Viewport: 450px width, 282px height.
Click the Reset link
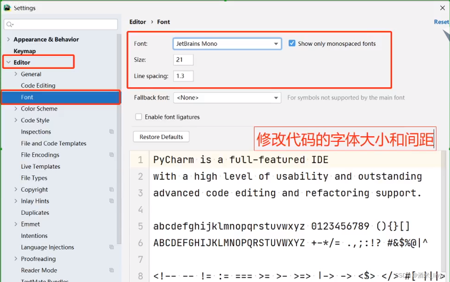441,22
